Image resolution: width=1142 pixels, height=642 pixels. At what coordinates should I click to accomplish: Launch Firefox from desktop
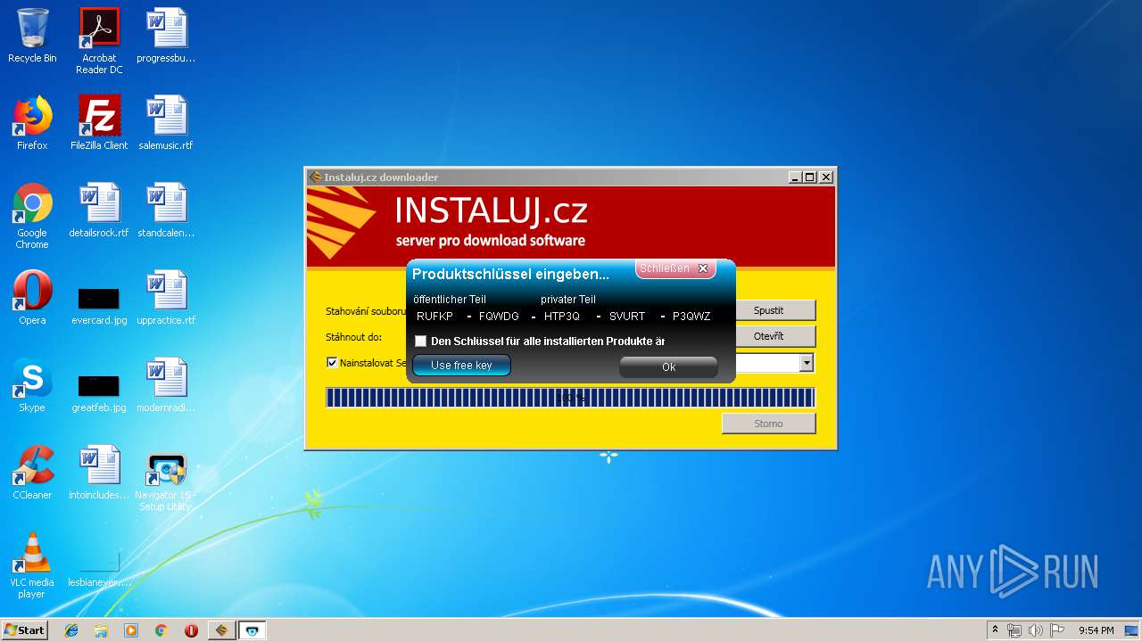pos(32,124)
